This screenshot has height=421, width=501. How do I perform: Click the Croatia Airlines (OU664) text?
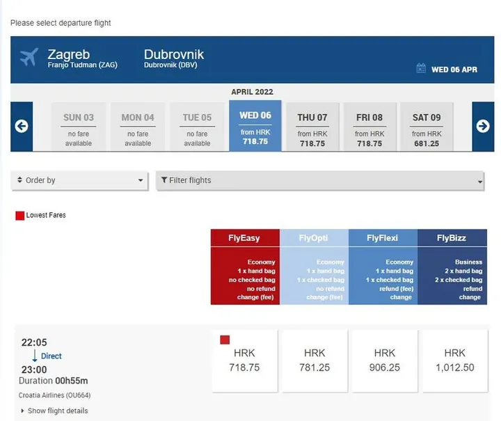[55, 395]
